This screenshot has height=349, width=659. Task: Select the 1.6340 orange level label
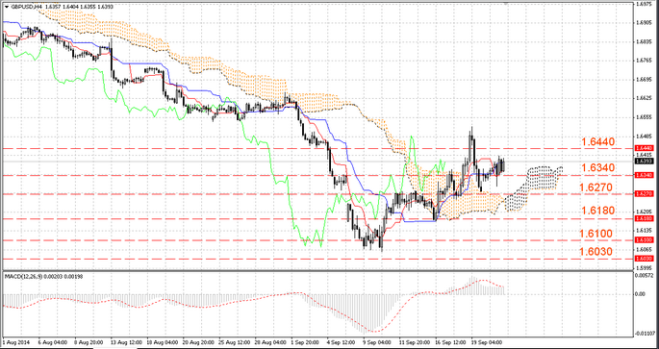point(598,168)
